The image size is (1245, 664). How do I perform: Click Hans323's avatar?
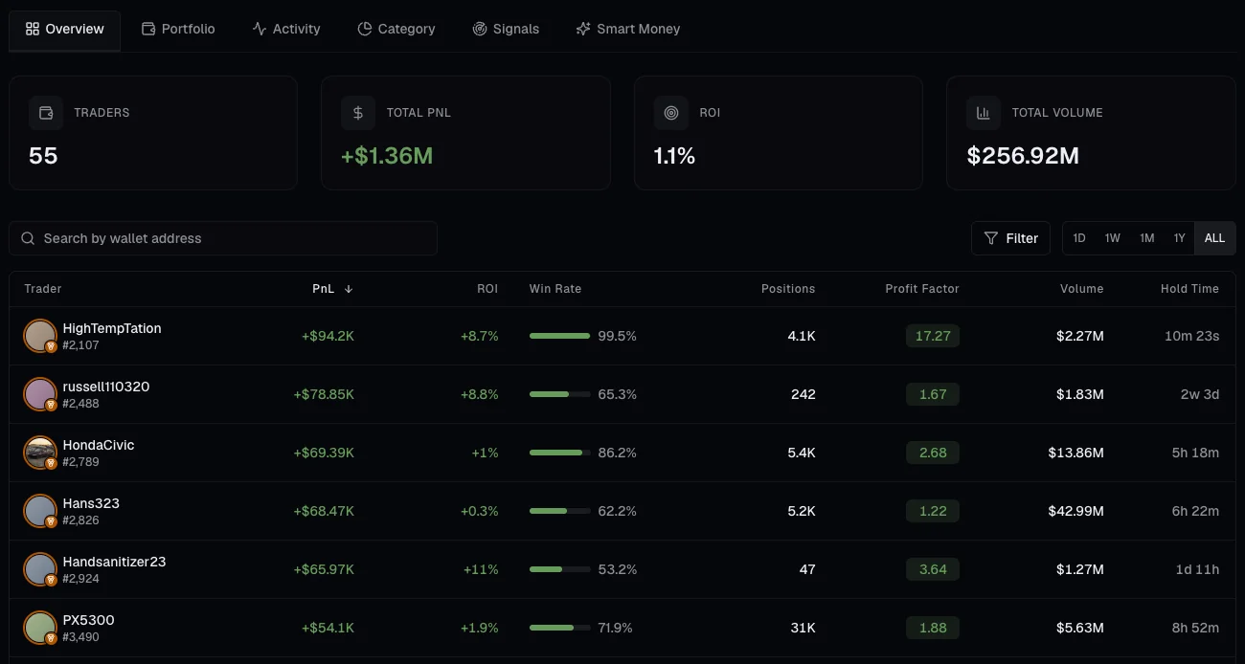[40, 511]
